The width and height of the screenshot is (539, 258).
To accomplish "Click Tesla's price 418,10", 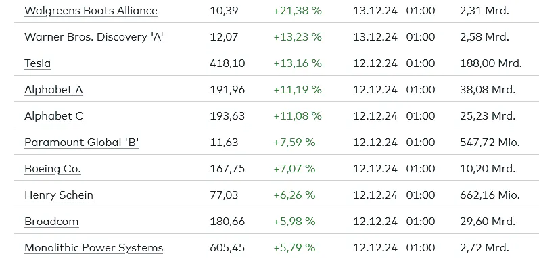I will click(227, 63).
